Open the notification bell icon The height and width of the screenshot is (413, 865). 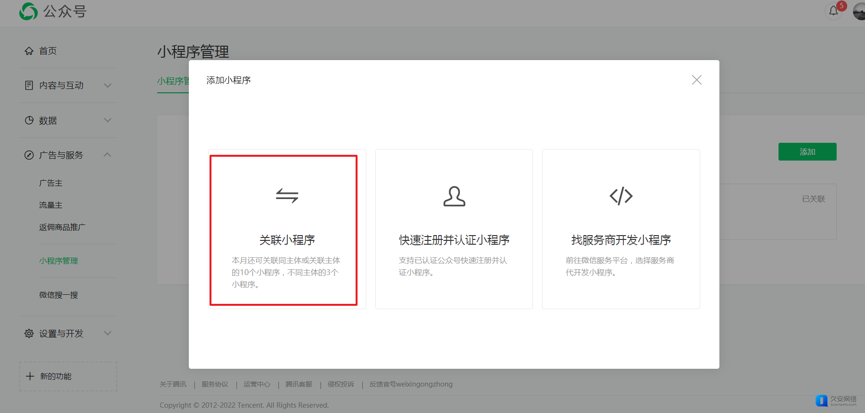[834, 11]
